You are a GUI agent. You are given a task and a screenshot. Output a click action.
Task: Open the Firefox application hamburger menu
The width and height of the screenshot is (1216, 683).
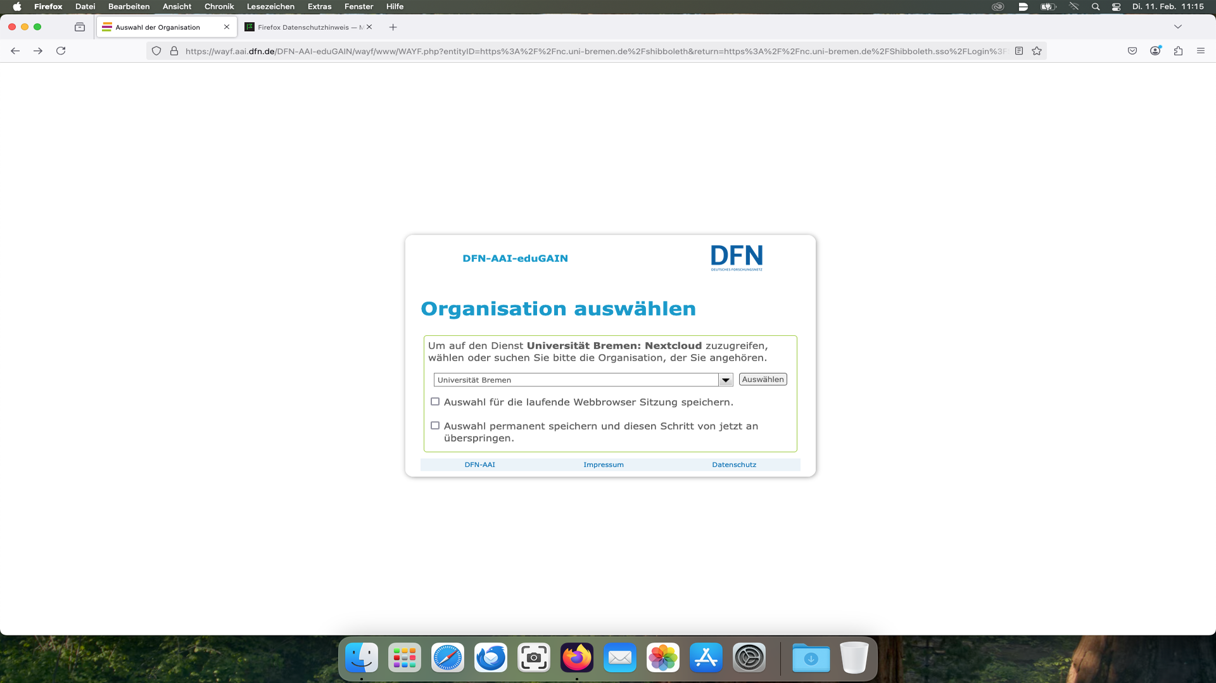(x=1201, y=51)
